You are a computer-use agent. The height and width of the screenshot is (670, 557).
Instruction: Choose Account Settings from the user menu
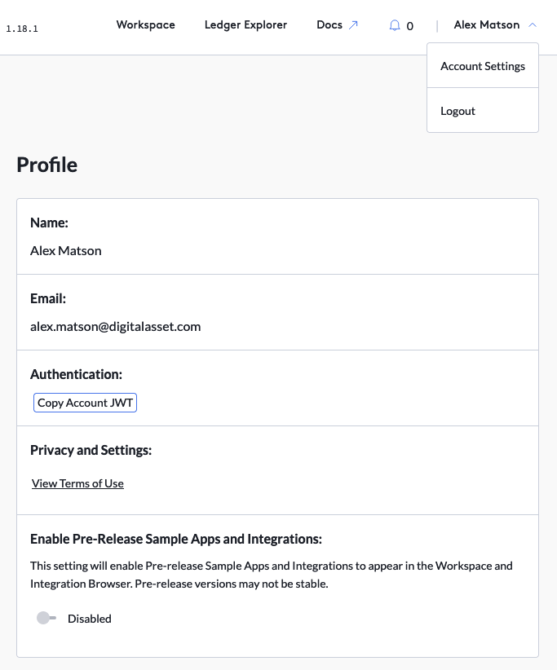[x=483, y=66]
